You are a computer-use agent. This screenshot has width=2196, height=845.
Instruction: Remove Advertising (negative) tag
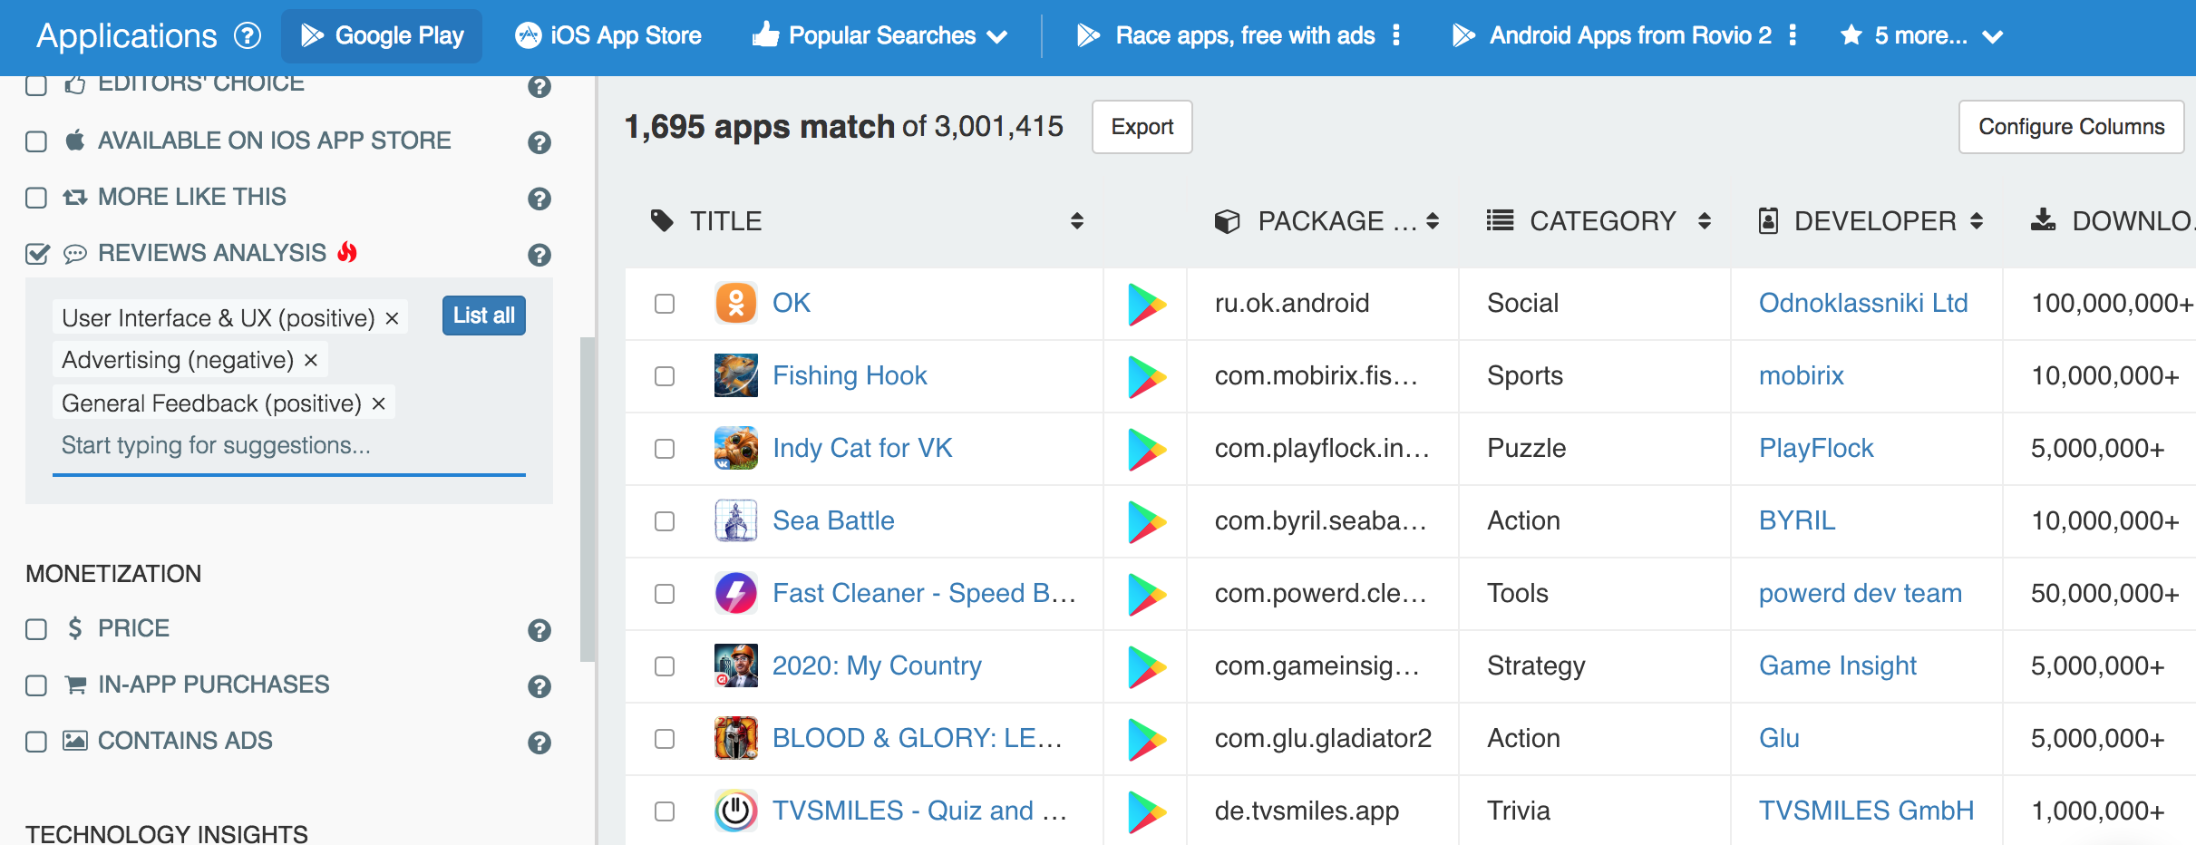[x=311, y=360]
